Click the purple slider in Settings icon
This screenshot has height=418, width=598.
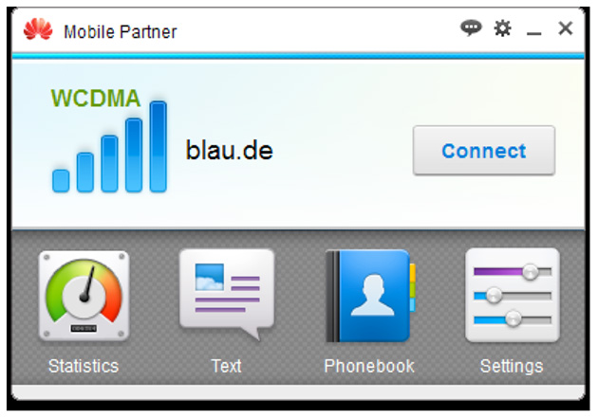[513, 271]
